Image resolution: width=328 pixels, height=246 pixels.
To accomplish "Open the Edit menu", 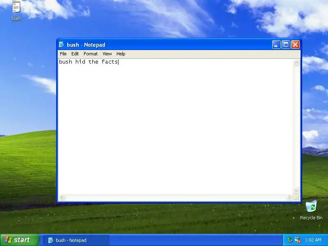I will click(x=75, y=54).
